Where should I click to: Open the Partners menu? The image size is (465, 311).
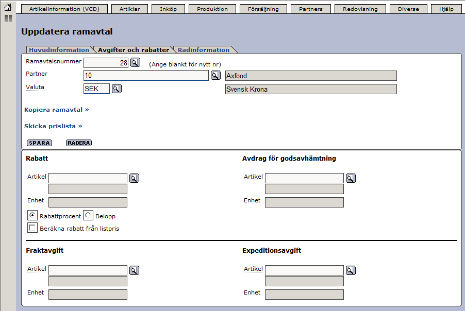tap(311, 9)
